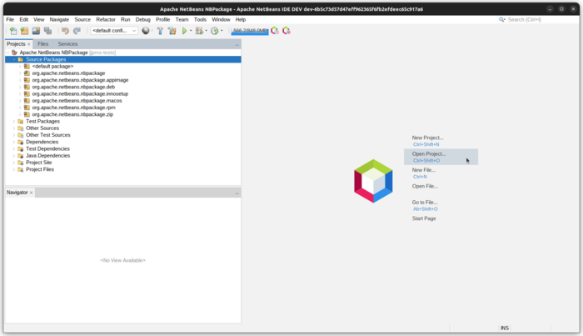
Task: Expand the Test Packages folder
Action: pyautogui.click(x=14, y=121)
